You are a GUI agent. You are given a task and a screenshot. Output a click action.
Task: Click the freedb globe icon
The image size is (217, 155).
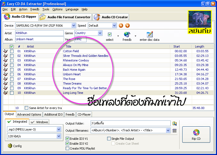pos(127,35)
